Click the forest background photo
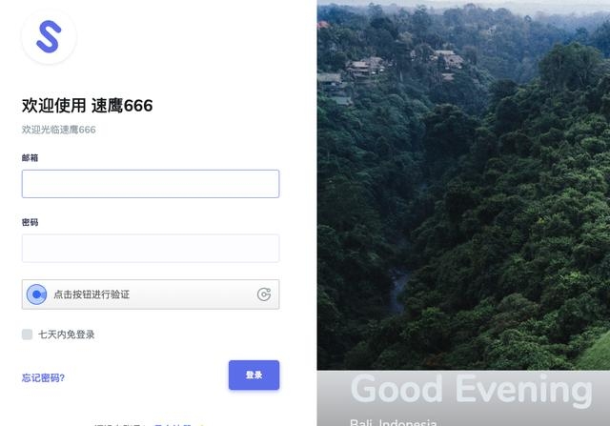 tap(463, 185)
